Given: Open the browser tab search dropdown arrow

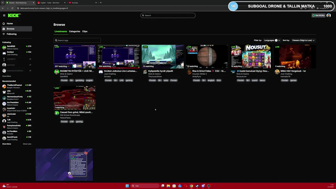Looking at the screenshot, I should (3, 3).
